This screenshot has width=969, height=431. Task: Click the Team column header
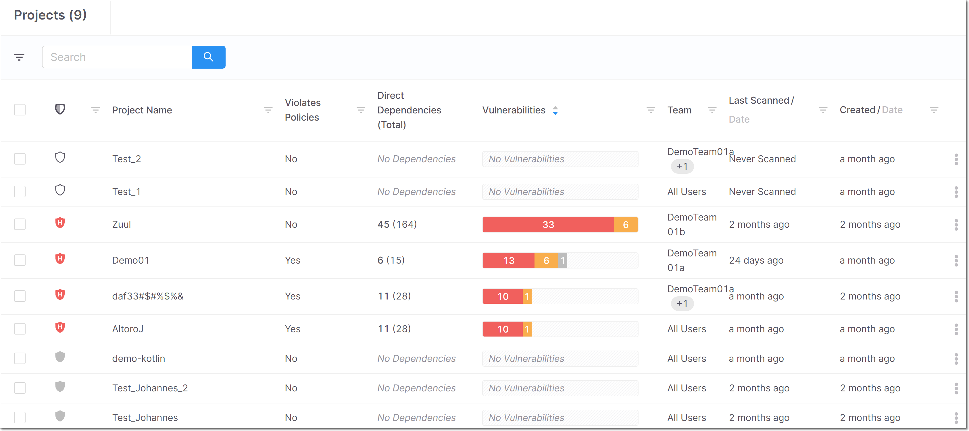679,110
